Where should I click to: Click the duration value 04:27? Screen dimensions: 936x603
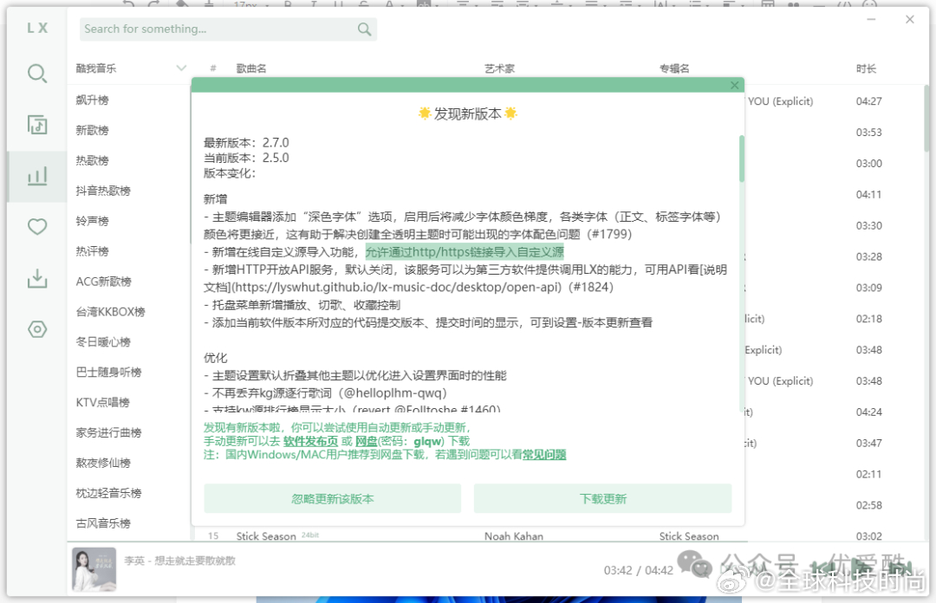pyautogui.click(x=868, y=101)
